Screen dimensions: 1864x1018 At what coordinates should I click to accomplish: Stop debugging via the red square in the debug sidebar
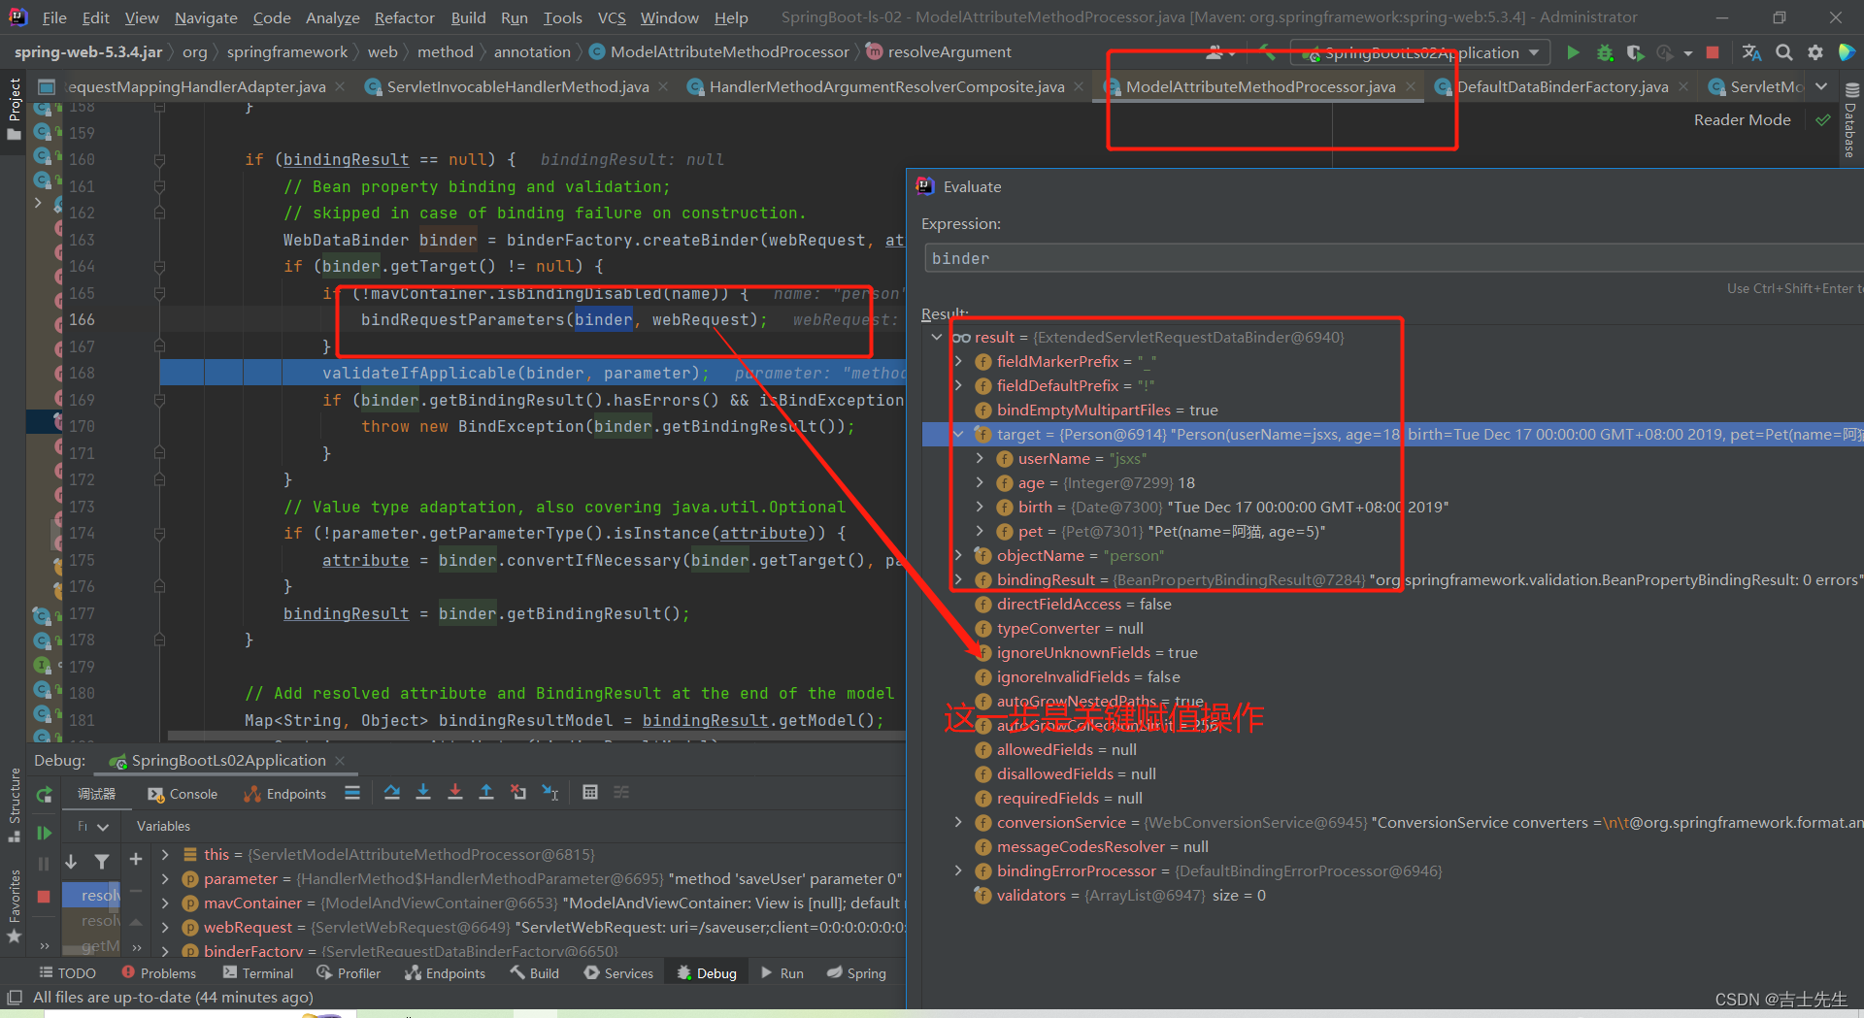coord(44,896)
